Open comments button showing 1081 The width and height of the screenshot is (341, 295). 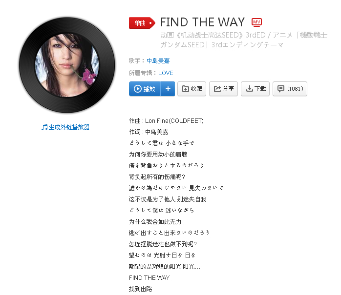(x=290, y=89)
